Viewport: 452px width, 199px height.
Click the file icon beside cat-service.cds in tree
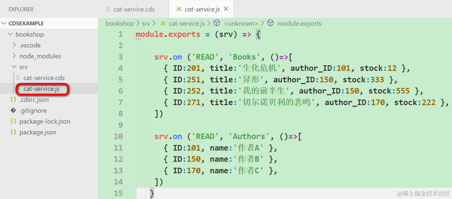(18, 78)
